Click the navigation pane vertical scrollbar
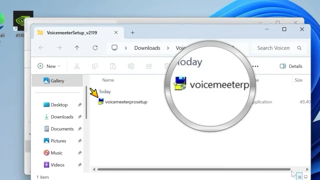Image resolution: width=320 pixels, height=180 pixels. point(86,102)
